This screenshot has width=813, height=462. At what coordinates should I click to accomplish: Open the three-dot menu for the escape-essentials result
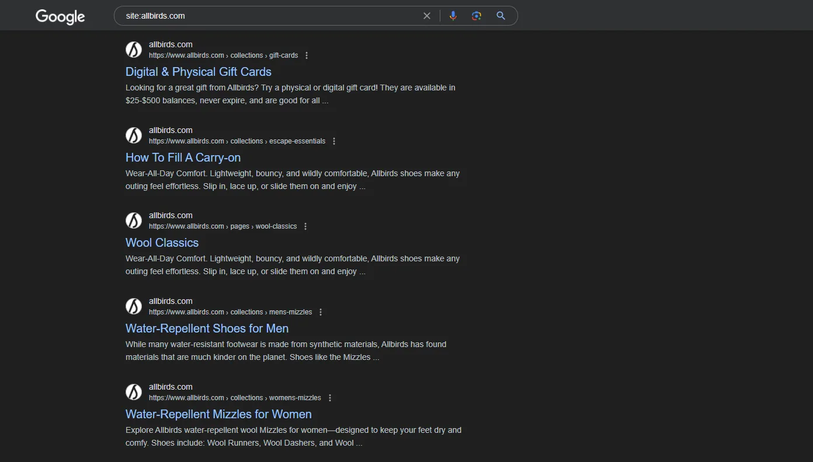(x=334, y=141)
